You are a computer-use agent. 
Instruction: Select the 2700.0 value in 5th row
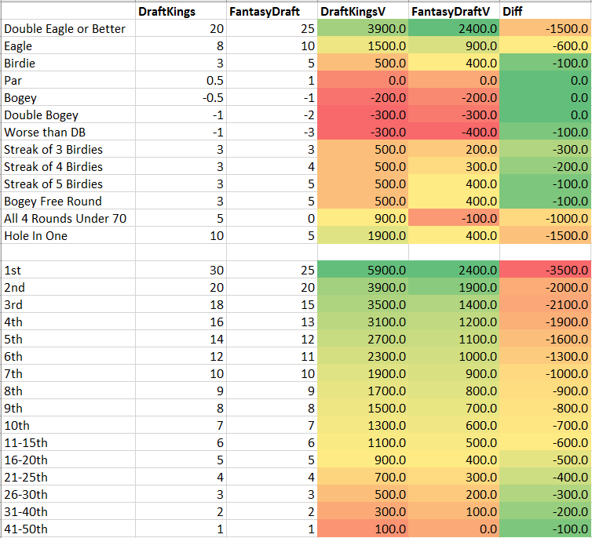(x=363, y=340)
